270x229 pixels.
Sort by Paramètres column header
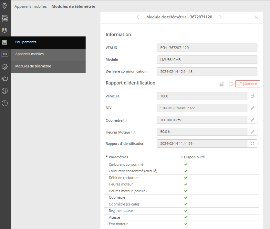tap(118, 157)
